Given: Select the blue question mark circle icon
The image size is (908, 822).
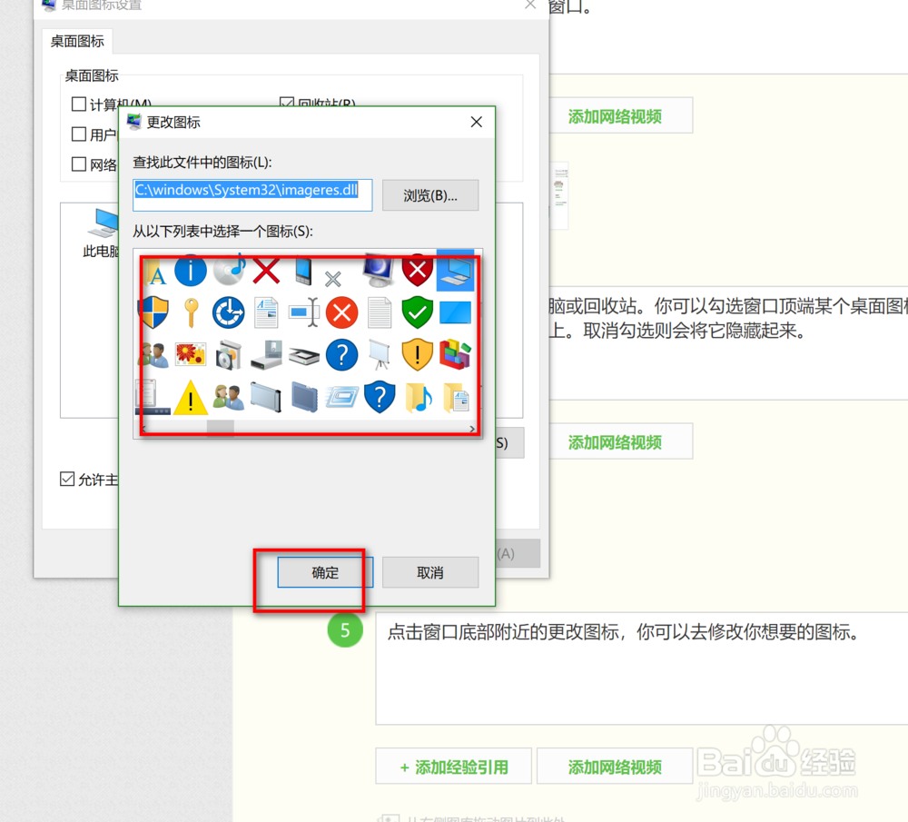Looking at the screenshot, I should 341,354.
